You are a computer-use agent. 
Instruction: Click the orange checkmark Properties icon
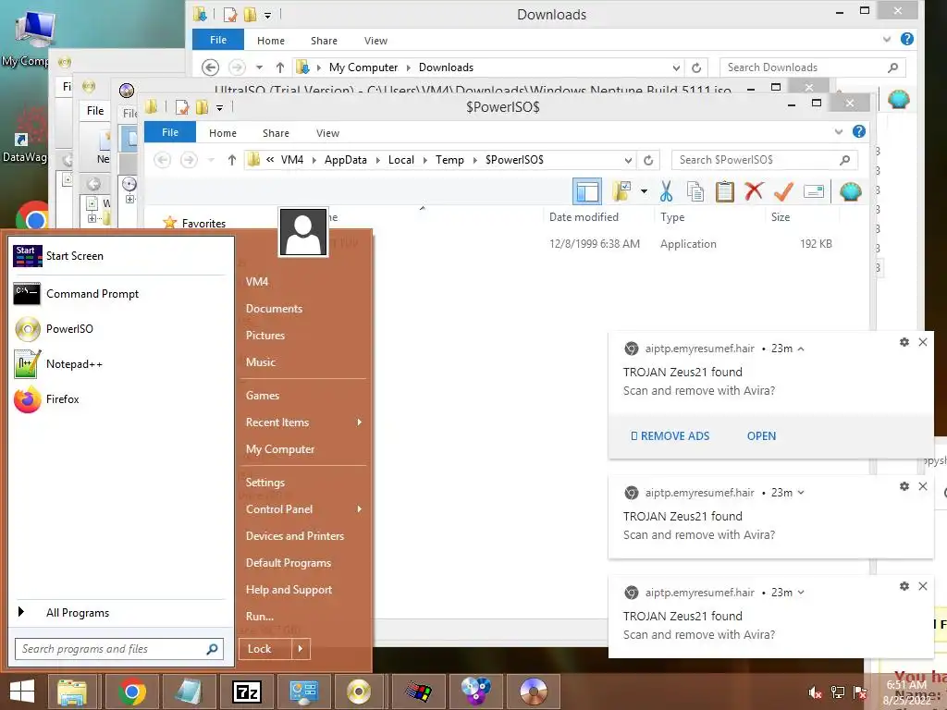783,191
